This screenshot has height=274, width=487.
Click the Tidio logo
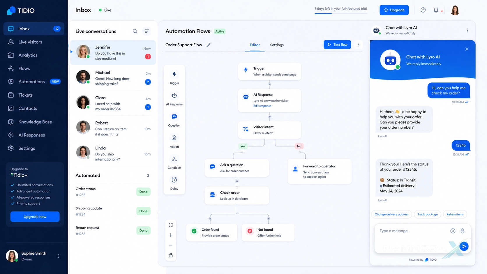point(21,10)
